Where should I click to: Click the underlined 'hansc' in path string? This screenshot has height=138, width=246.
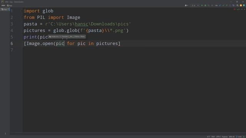[81, 24]
